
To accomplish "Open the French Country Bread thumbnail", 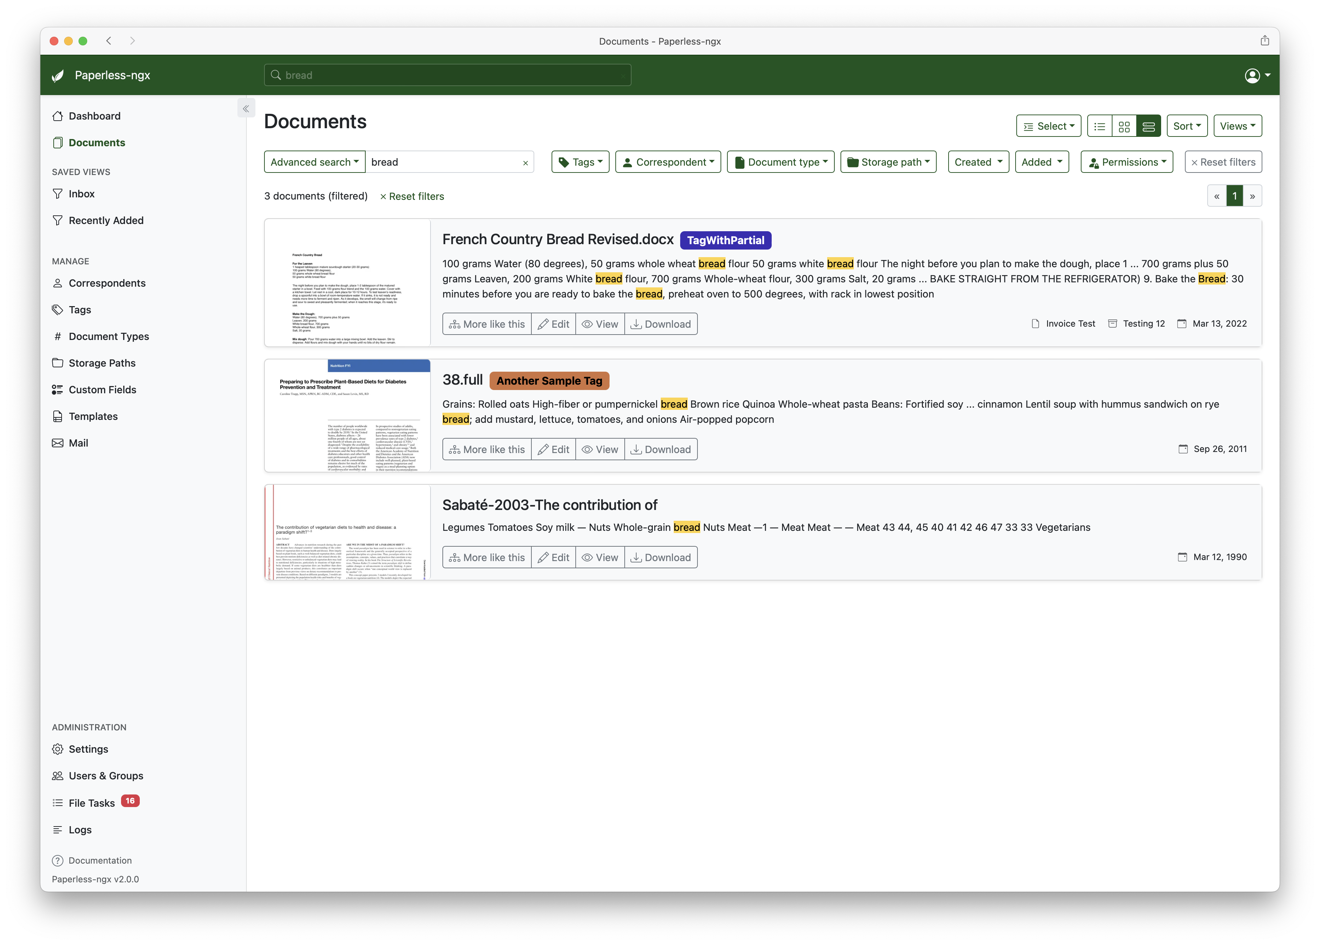I will 347,283.
